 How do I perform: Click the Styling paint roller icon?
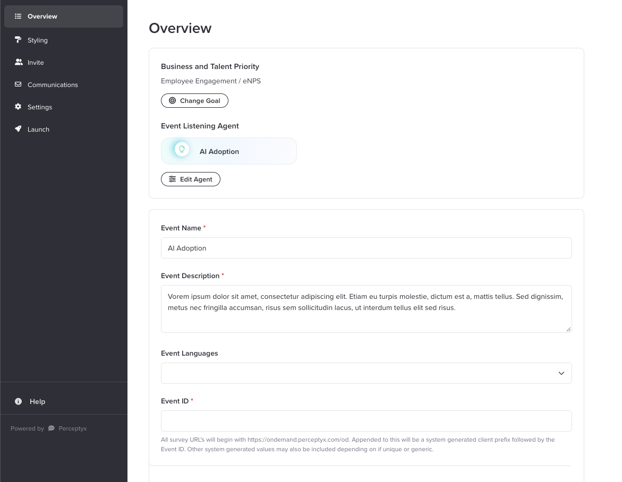coord(18,40)
